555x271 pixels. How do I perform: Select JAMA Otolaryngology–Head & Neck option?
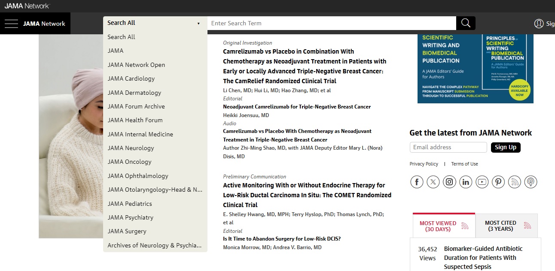155,190
